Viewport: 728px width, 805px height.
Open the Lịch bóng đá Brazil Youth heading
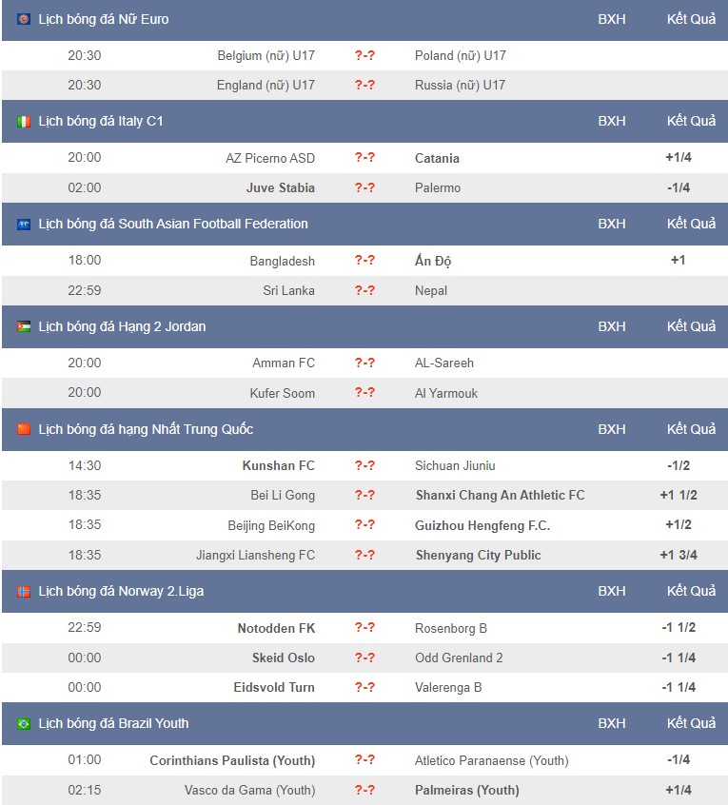pos(113,723)
